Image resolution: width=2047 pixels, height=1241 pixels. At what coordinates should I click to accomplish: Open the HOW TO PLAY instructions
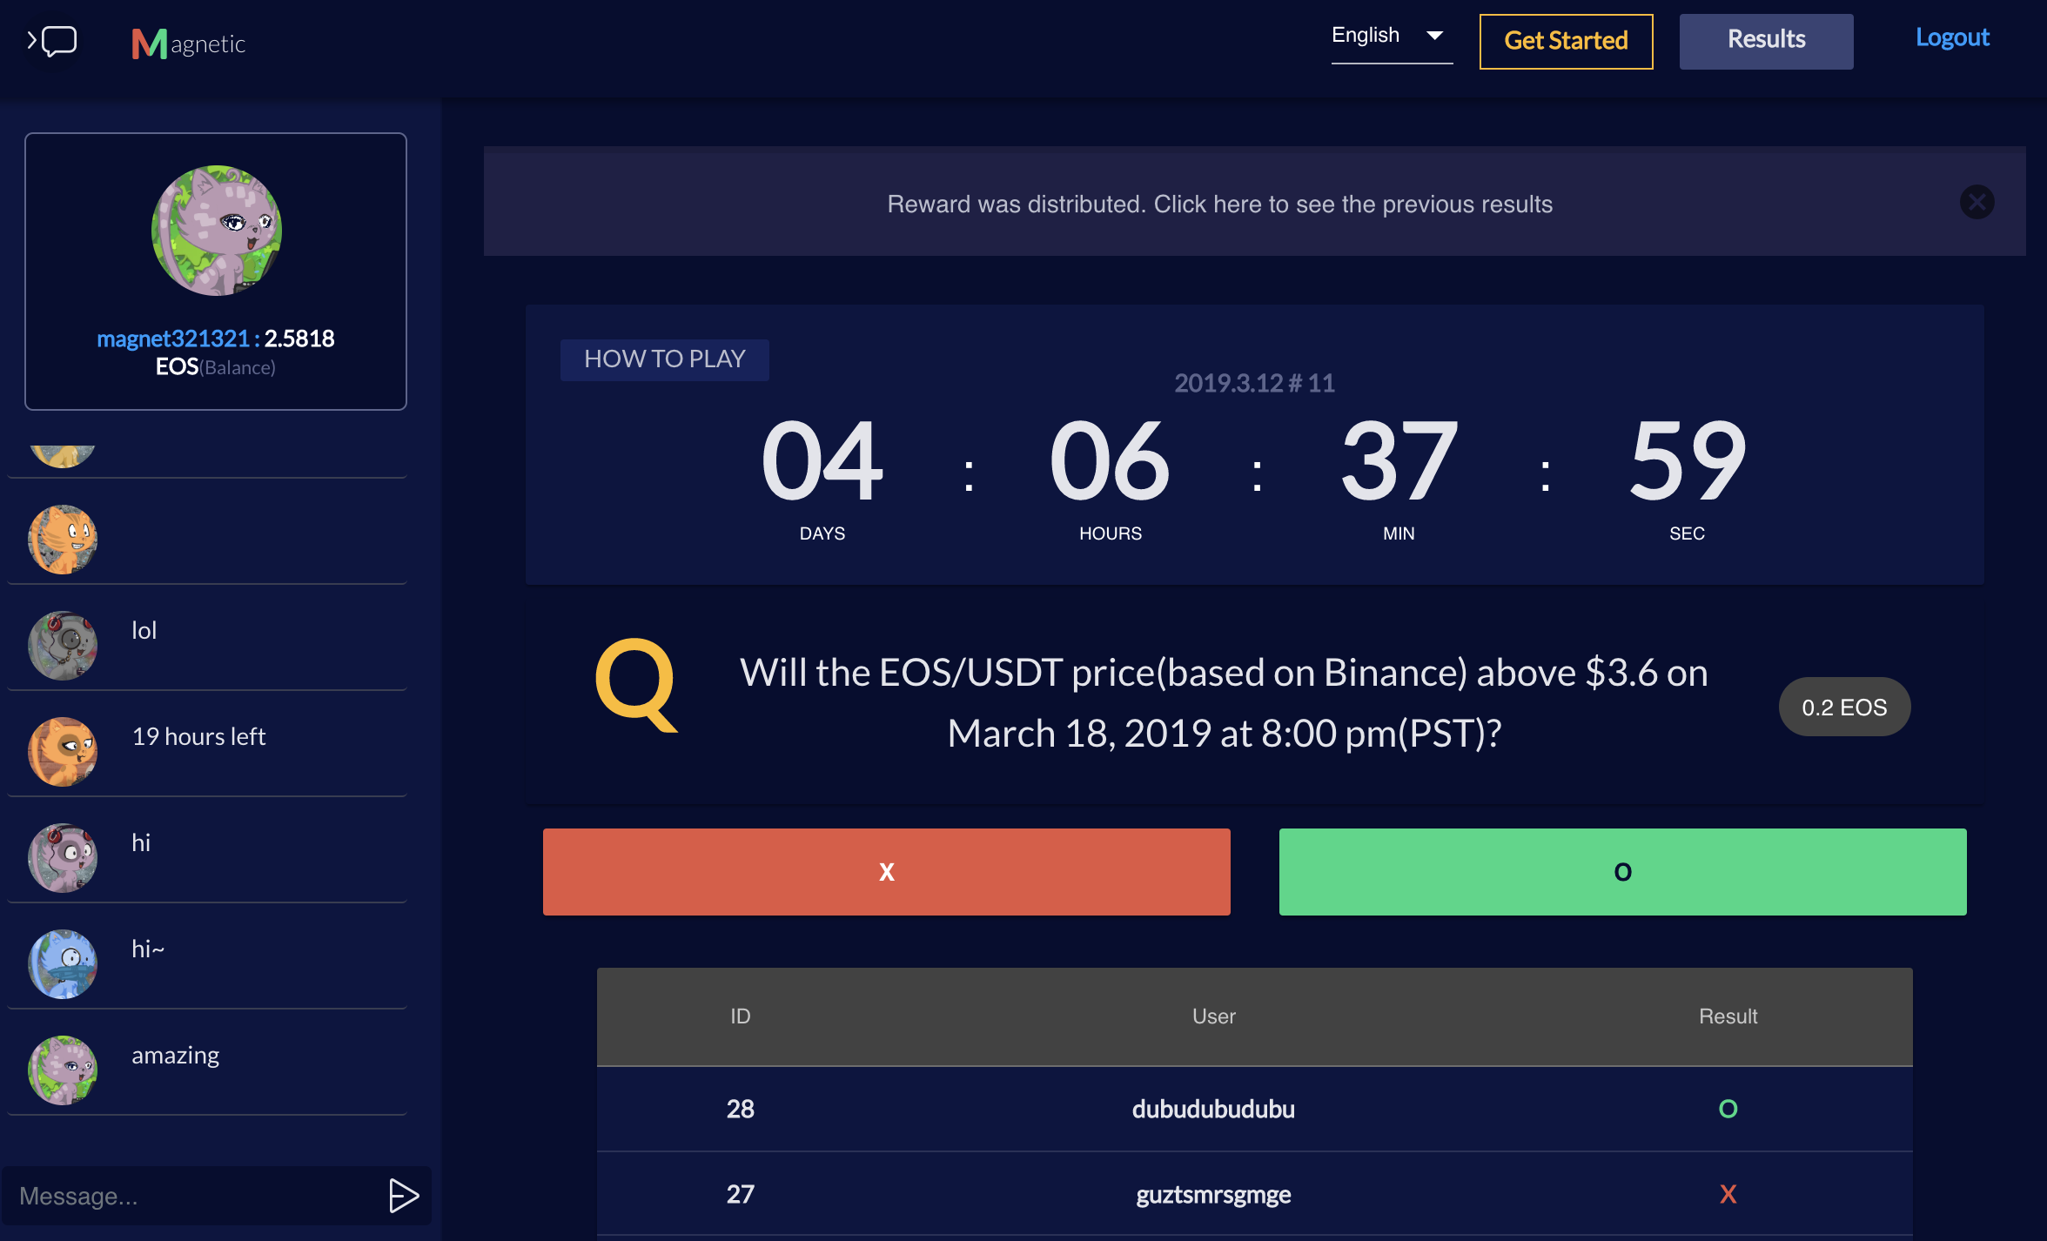point(664,359)
